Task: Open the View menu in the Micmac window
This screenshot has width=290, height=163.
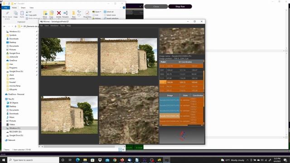Action: [47, 26]
